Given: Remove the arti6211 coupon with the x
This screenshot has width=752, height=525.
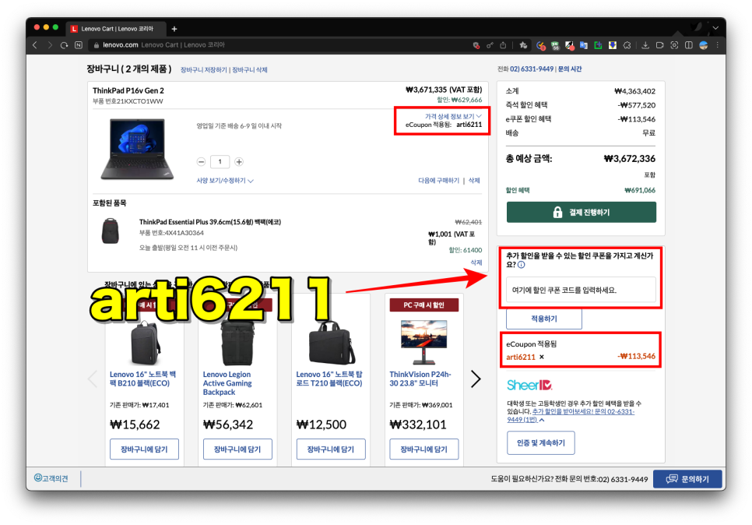Looking at the screenshot, I should [542, 357].
